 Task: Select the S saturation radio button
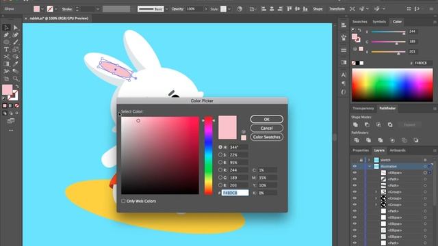coord(220,154)
